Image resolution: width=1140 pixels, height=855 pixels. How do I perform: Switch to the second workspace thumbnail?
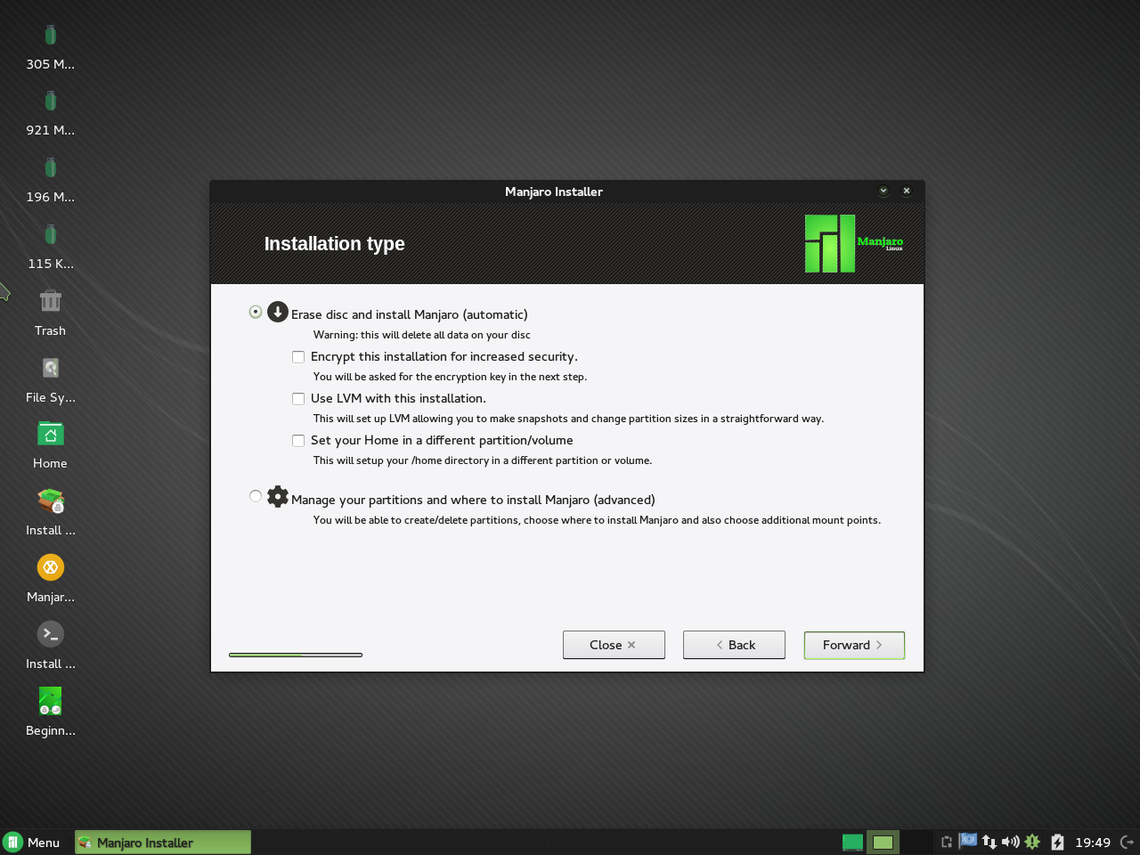(883, 842)
